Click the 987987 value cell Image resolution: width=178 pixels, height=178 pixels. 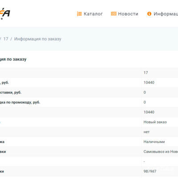(x=150, y=171)
